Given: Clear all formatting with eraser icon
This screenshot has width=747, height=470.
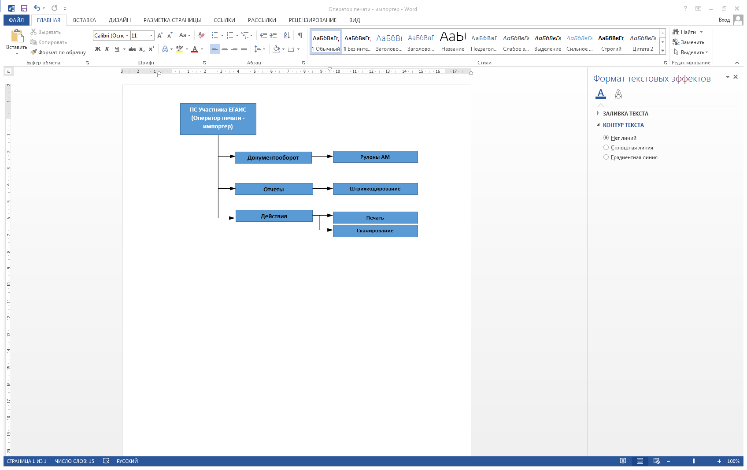Looking at the screenshot, I should [201, 36].
